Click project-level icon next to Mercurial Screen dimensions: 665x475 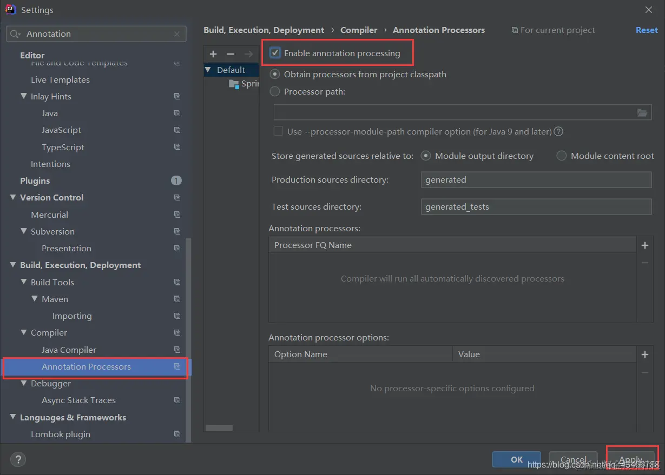coord(177,215)
